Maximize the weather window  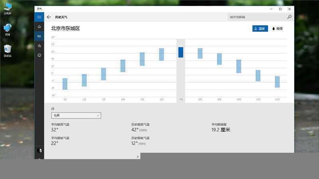280,9
